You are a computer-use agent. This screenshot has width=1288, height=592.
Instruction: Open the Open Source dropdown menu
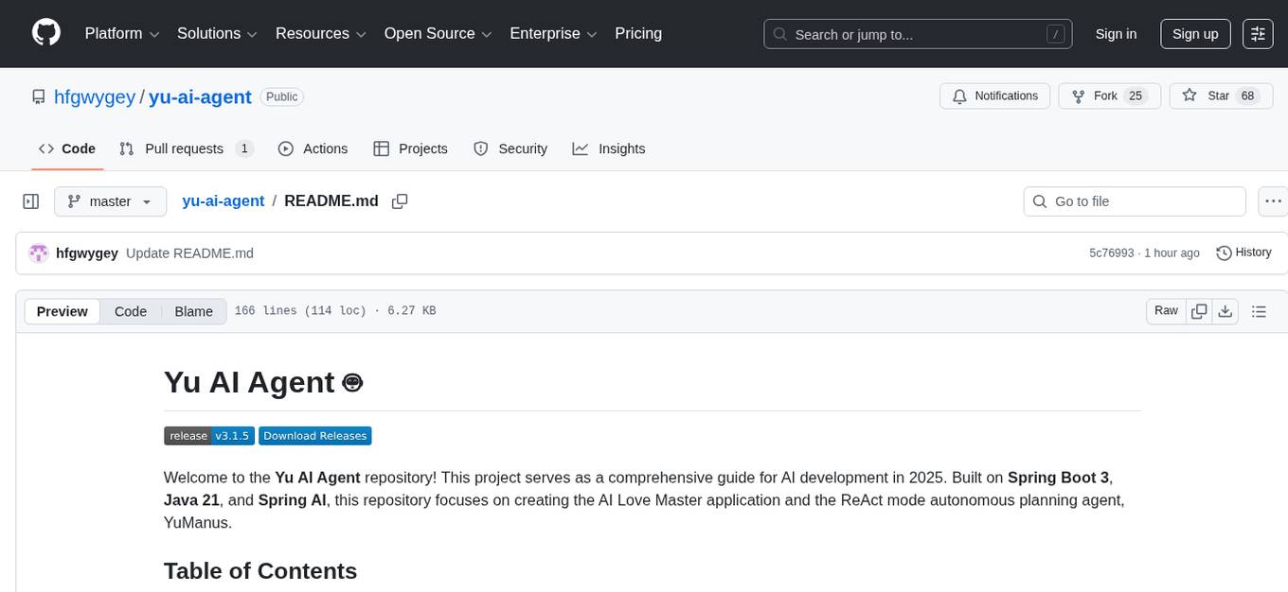[x=438, y=34]
